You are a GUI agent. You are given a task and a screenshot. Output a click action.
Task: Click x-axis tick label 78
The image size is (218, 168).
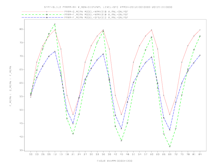(188, 154)
